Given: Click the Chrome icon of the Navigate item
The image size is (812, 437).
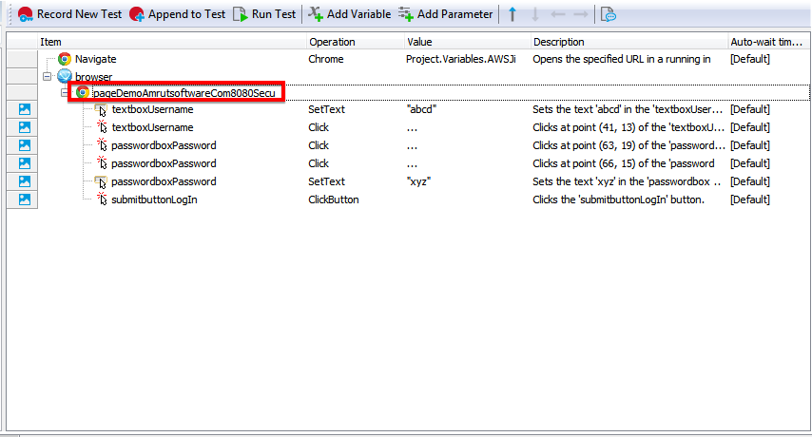Looking at the screenshot, I should click(x=65, y=59).
